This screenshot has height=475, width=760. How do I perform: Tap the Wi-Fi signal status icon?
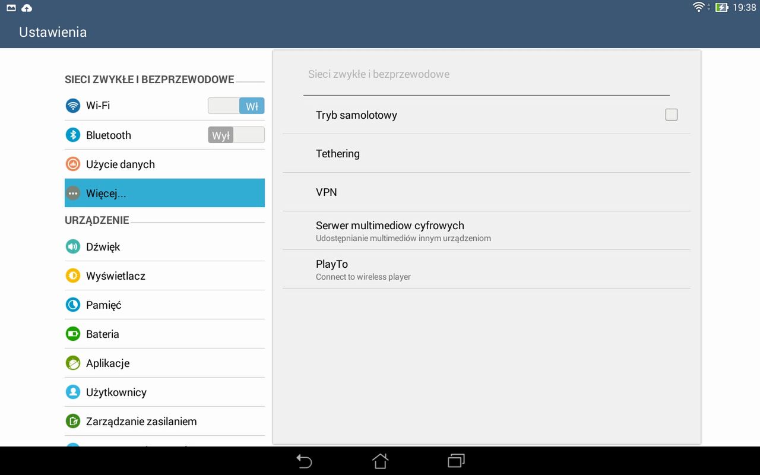click(699, 7)
